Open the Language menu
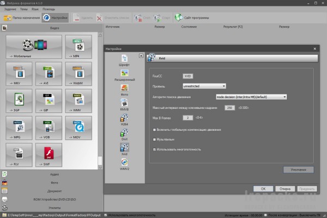327x218 pixels. point(35,9)
